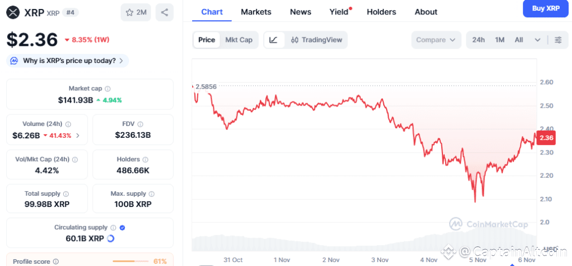Screen dimensions: 572x266
Task: Open the Holders tab
Action: (382, 12)
